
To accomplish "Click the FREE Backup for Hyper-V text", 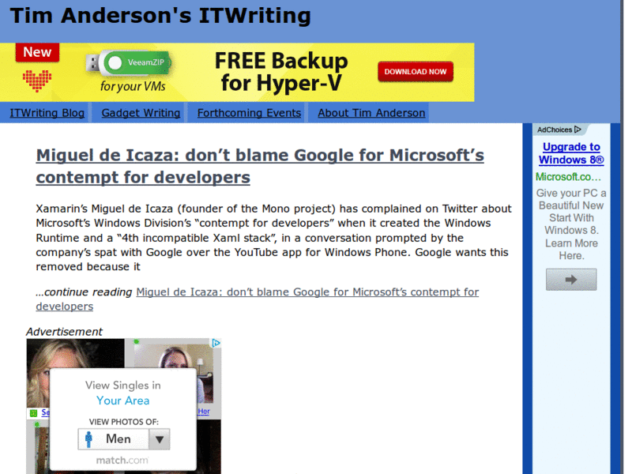I will 281,72.
